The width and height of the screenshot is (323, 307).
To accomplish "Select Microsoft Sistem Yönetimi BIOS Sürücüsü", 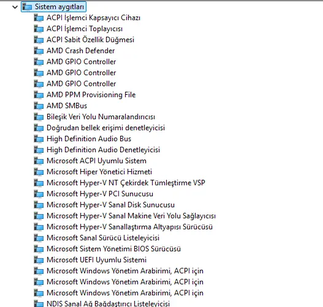I will coord(114,249).
